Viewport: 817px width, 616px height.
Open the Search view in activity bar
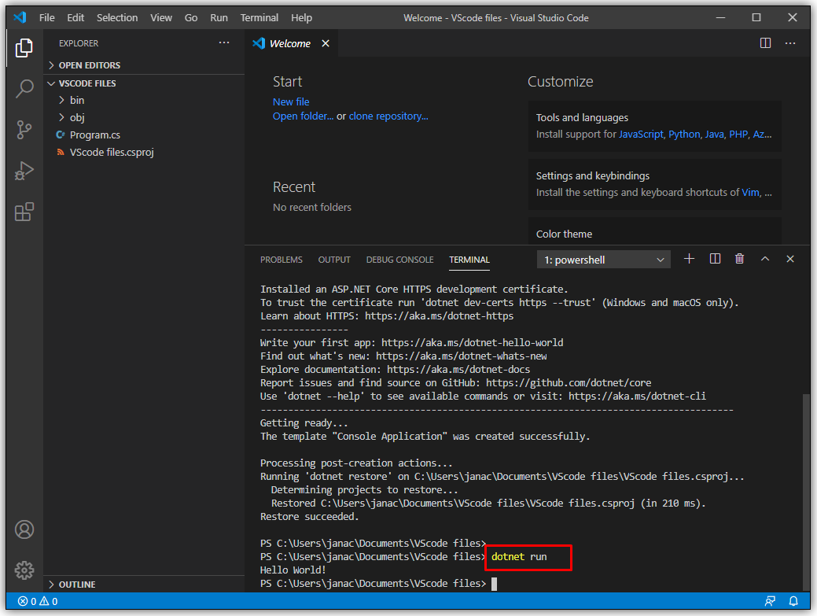pyautogui.click(x=24, y=89)
